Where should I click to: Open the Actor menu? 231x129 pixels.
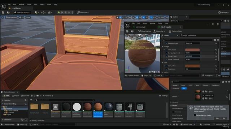(49, 5)
